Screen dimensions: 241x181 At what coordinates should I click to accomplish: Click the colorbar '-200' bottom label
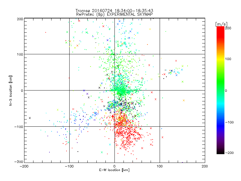pos(229,153)
